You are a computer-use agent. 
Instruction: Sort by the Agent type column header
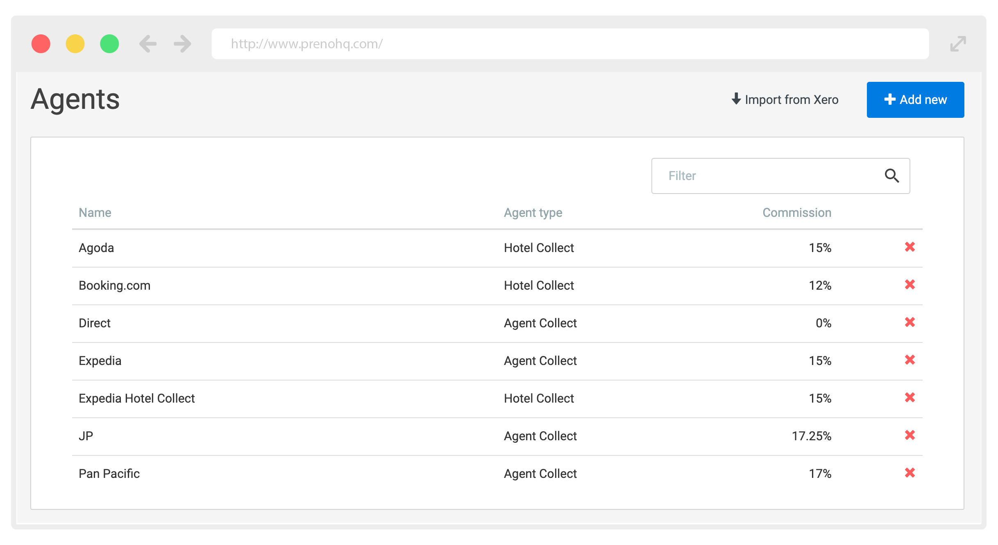tap(533, 213)
